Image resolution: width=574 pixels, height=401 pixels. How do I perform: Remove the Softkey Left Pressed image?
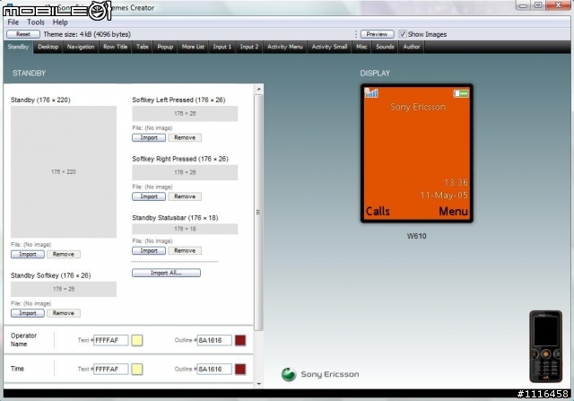[x=185, y=137]
